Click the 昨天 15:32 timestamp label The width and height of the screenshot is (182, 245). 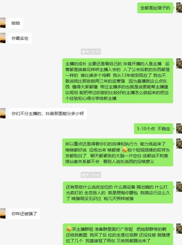coord(91,175)
